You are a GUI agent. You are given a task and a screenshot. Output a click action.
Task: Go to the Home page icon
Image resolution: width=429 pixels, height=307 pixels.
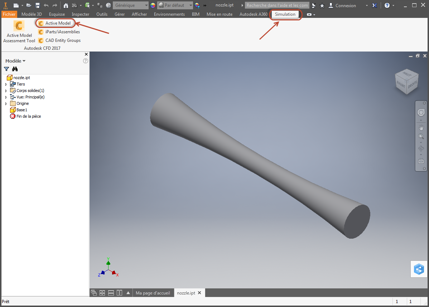tap(66, 5)
